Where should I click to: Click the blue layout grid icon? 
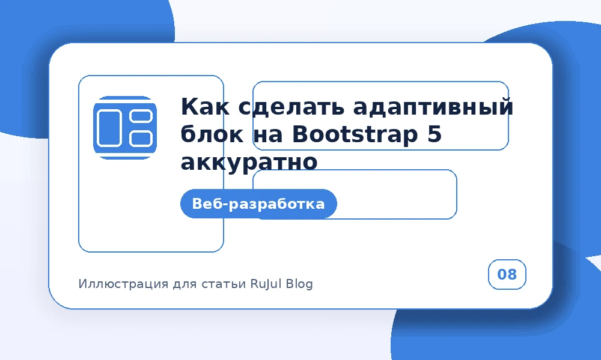click(125, 127)
